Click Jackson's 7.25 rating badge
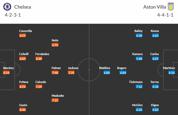This screenshot has width=178, height=115. 71,73
